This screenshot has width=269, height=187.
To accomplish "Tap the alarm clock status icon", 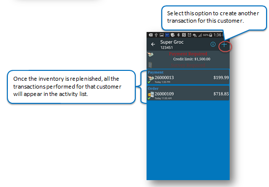I will click(x=189, y=35).
